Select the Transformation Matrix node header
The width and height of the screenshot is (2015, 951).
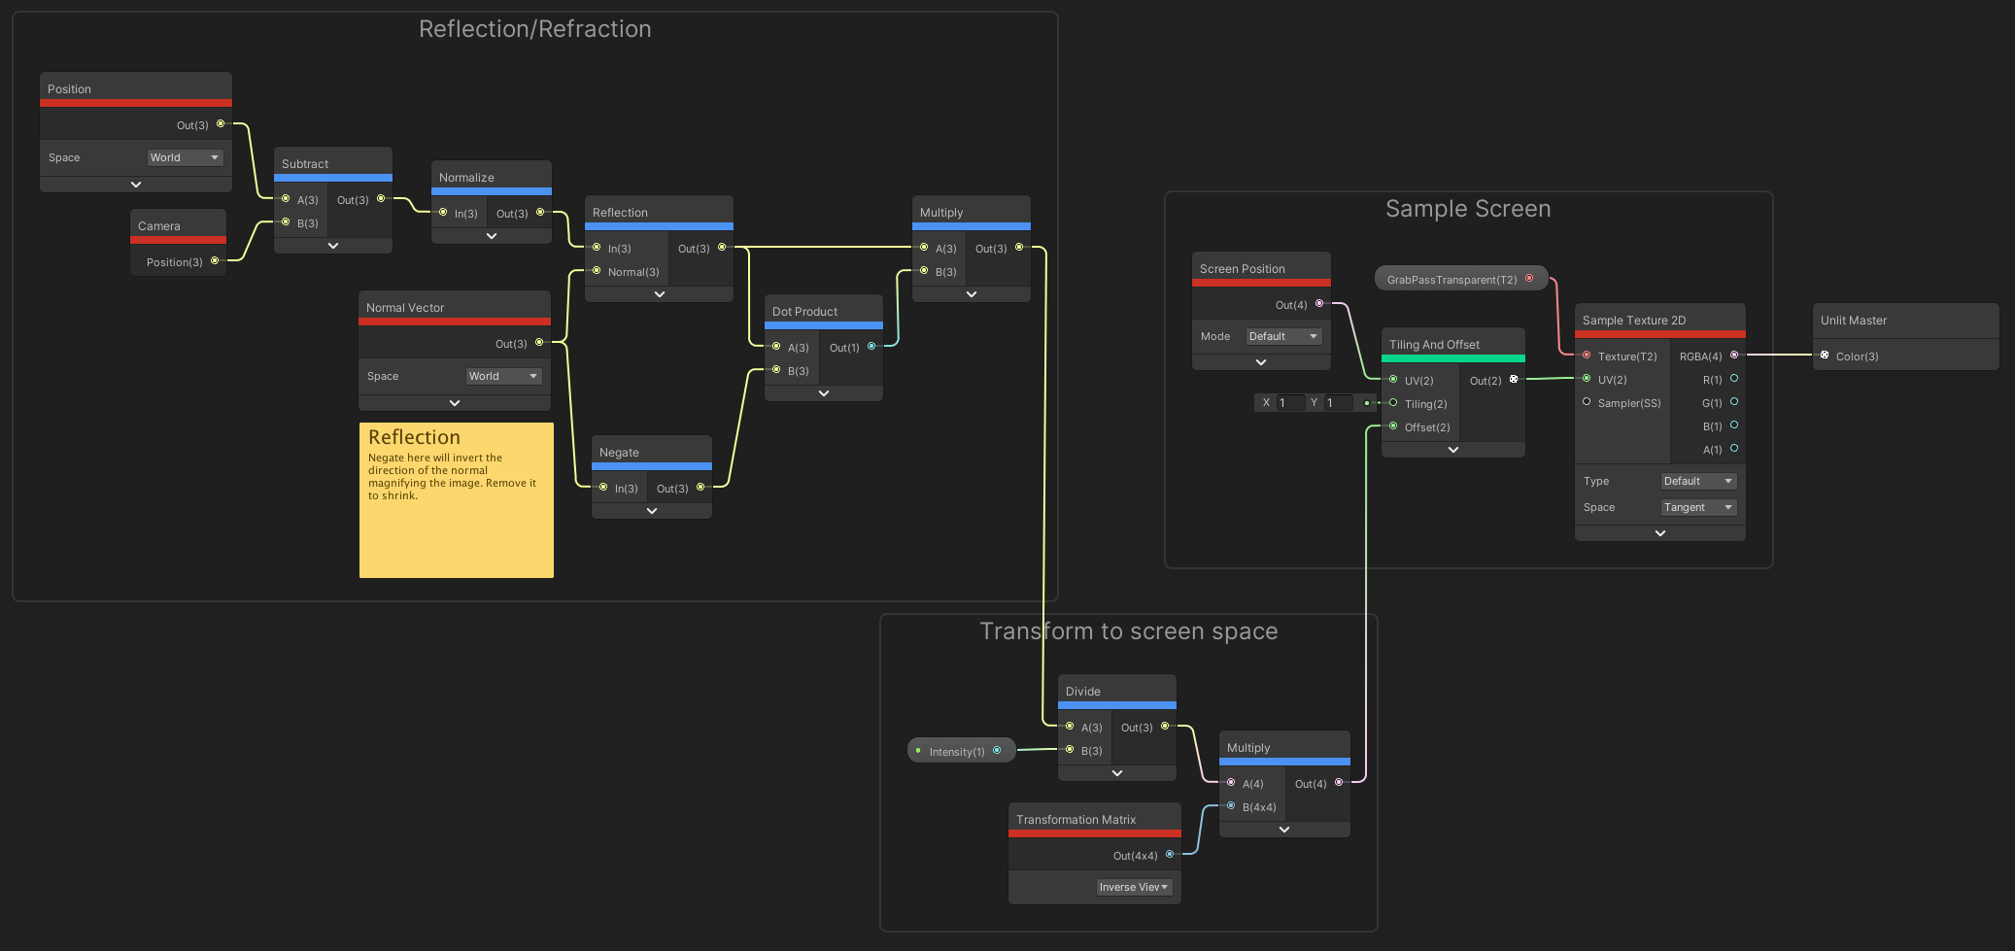tap(1095, 820)
